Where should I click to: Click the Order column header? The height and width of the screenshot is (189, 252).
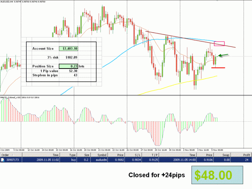(x=11, y=155)
